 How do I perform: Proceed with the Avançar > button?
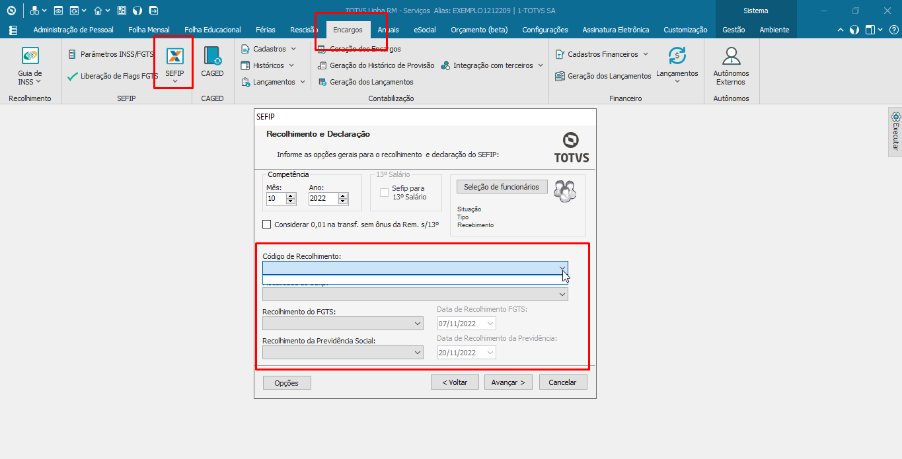[x=508, y=382]
